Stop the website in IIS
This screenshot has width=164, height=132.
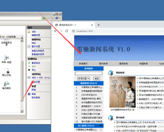[34, 70]
